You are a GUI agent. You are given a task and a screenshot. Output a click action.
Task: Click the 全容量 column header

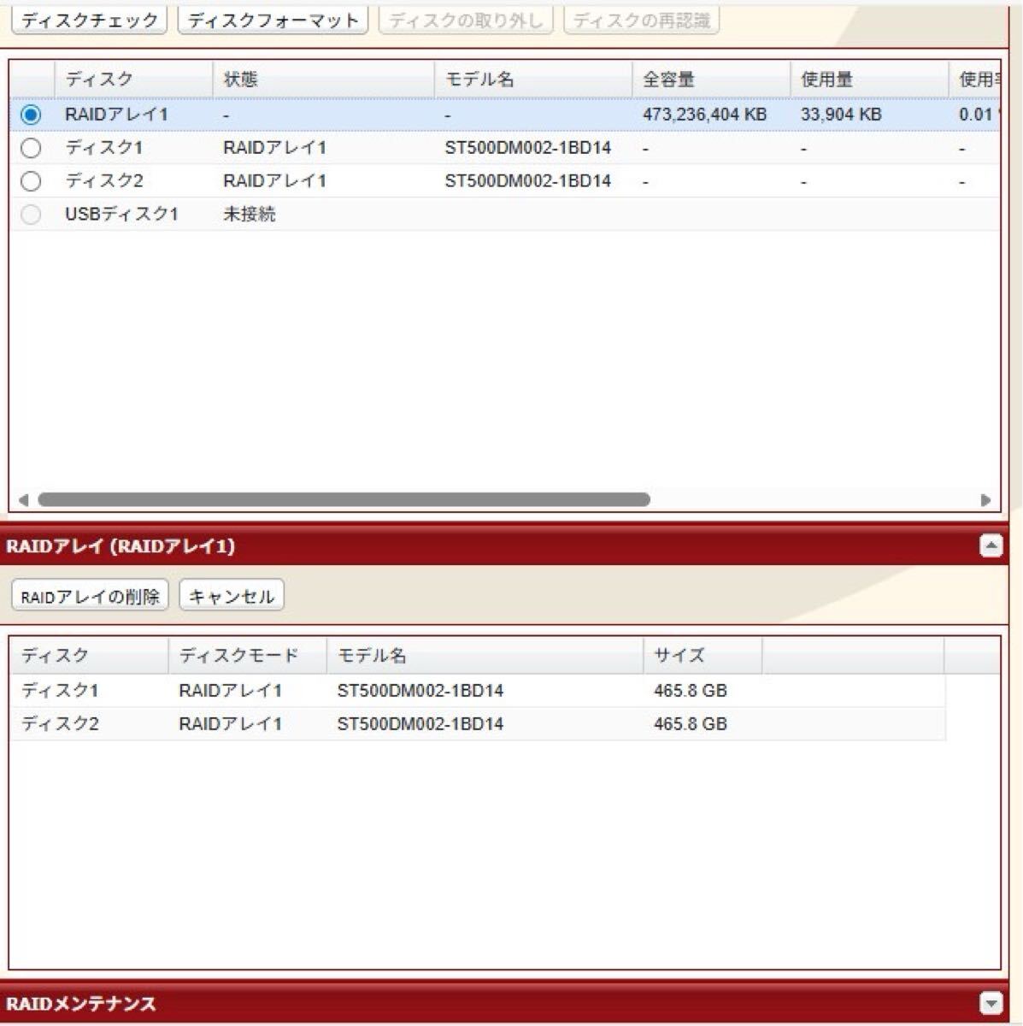[x=671, y=79]
